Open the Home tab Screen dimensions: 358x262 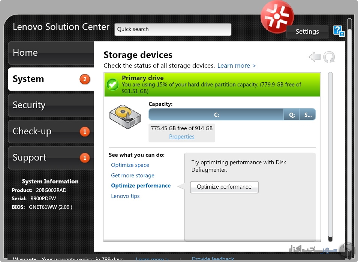click(51, 53)
